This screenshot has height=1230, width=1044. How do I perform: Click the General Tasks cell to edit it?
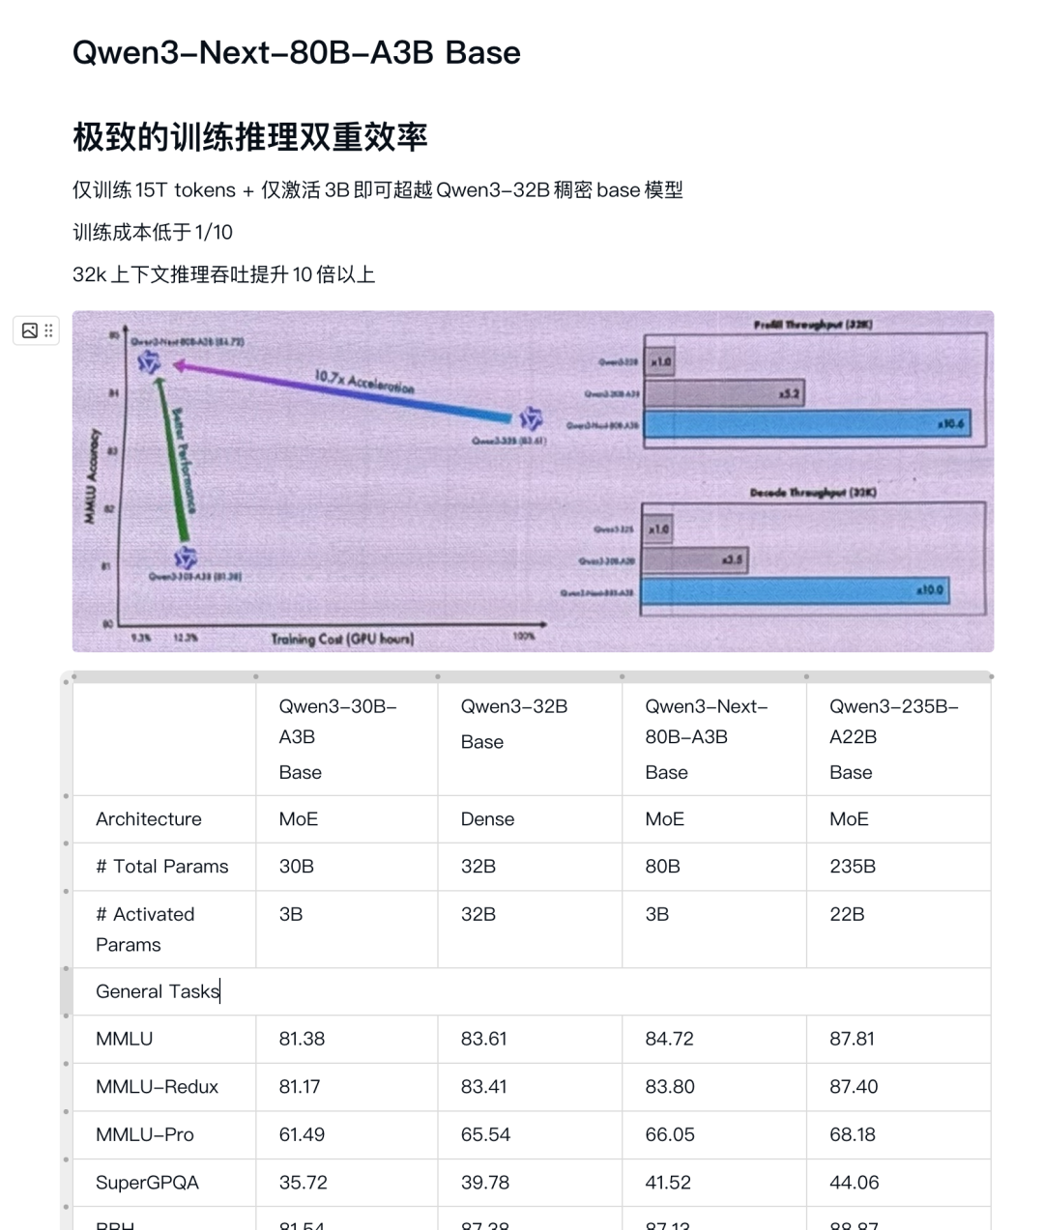pos(157,990)
